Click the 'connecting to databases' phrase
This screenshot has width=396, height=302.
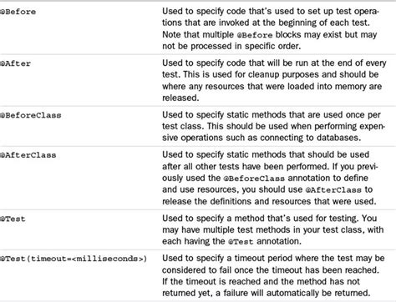click(x=311, y=138)
